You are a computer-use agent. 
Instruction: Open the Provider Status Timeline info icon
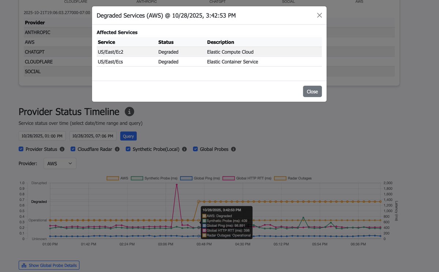coord(129,112)
